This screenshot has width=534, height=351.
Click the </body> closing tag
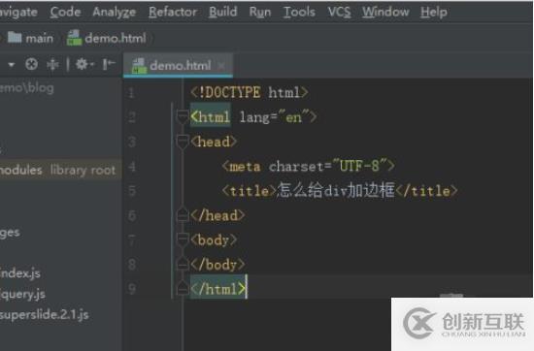click(x=217, y=265)
